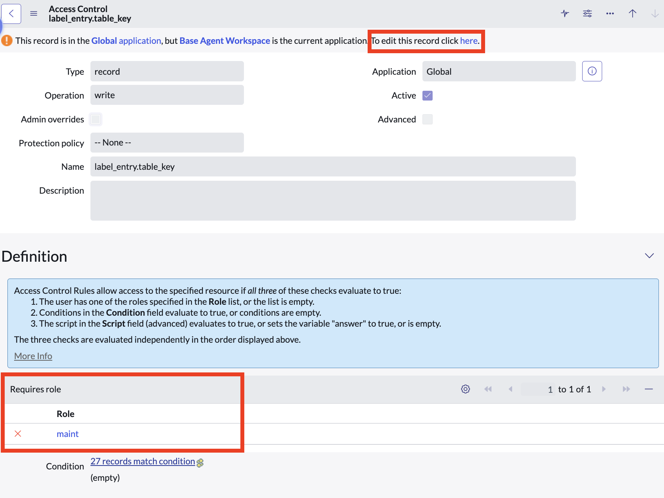Check the Advanced checkbox
This screenshot has height=498, width=664.
[x=427, y=119]
